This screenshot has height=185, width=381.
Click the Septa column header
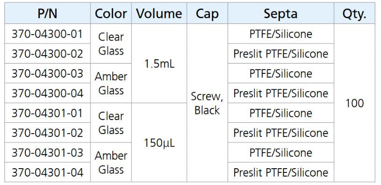click(281, 14)
